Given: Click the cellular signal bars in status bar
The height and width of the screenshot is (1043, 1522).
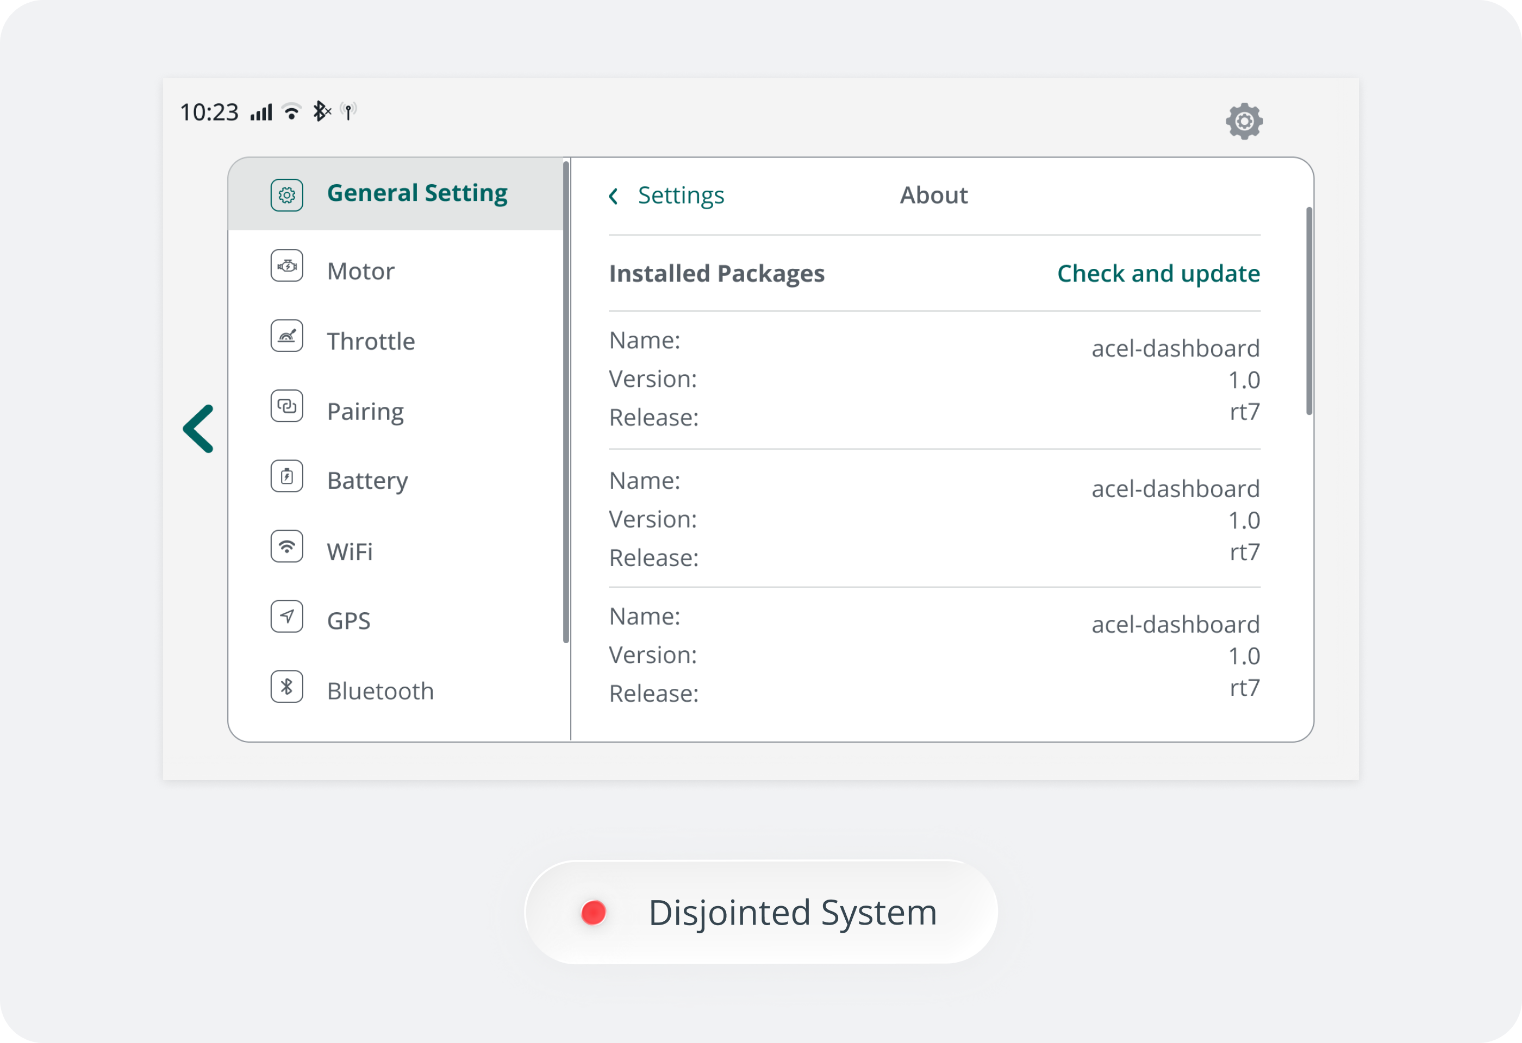Looking at the screenshot, I should (261, 112).
